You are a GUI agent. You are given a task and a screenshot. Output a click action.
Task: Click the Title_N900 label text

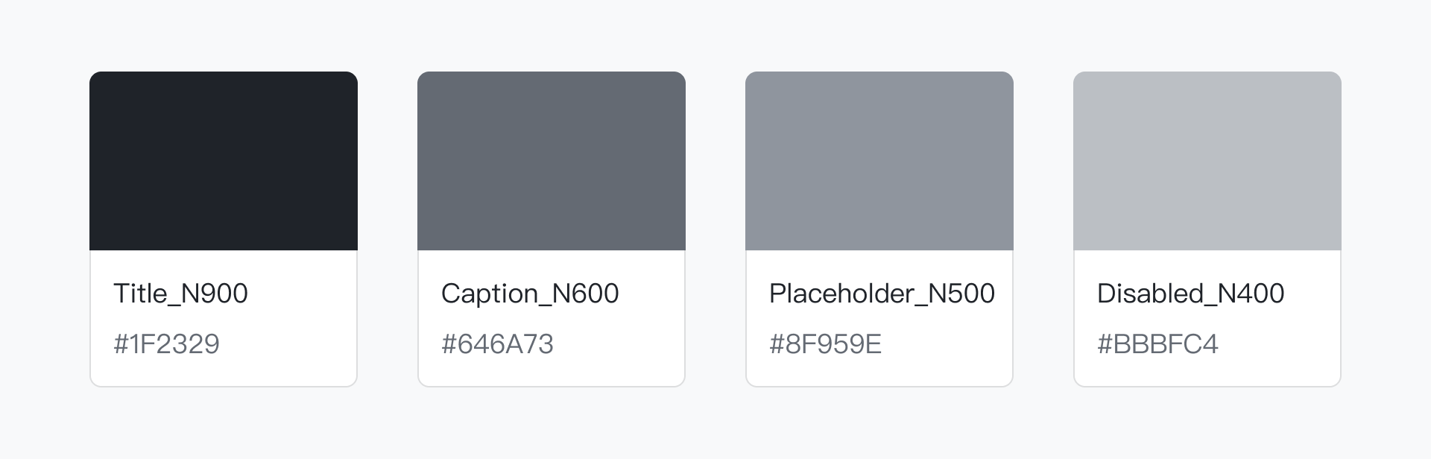click(180, 294)
